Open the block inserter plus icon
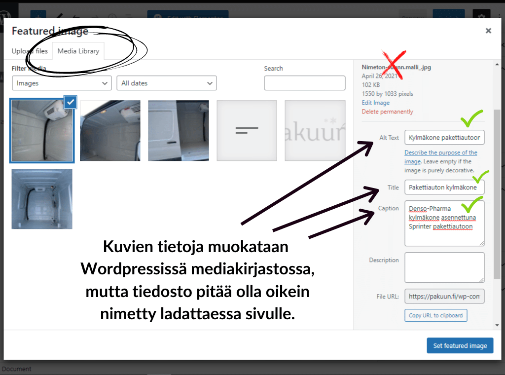Viewport: 505px width, 375px height. coord(38,15)
